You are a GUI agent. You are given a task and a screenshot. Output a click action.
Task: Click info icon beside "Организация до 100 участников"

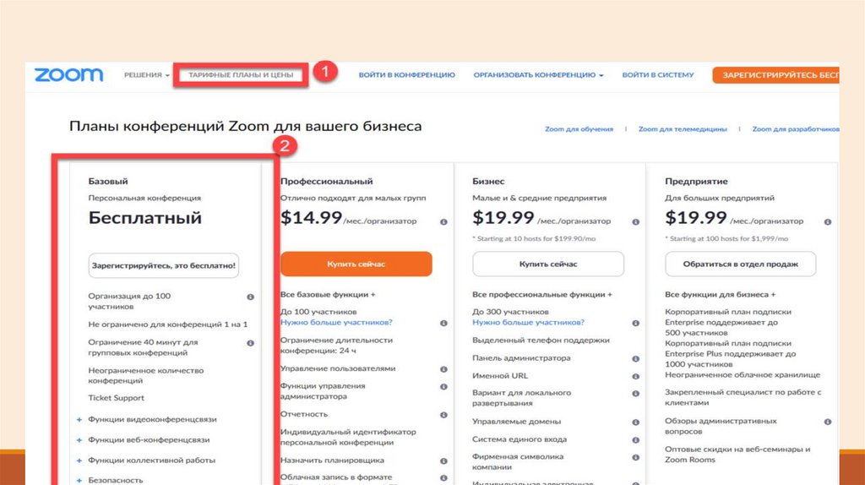pyautogui.click(x=250, y=297)
